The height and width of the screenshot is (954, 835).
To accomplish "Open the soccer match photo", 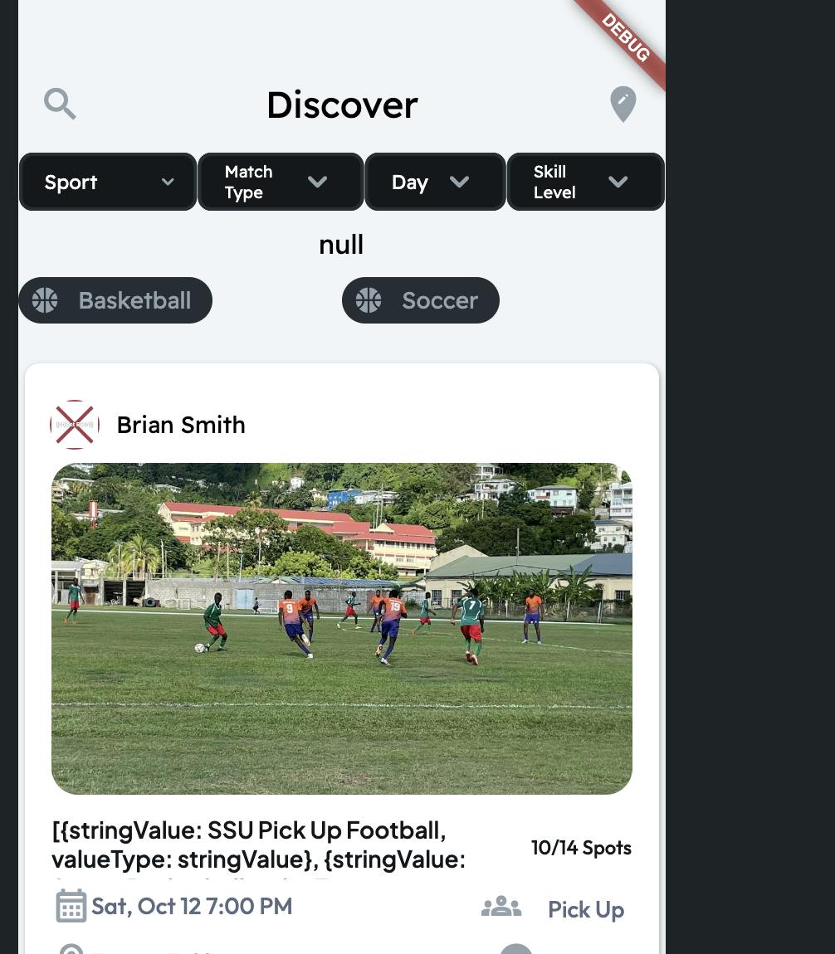I will [x=342, y=629].
